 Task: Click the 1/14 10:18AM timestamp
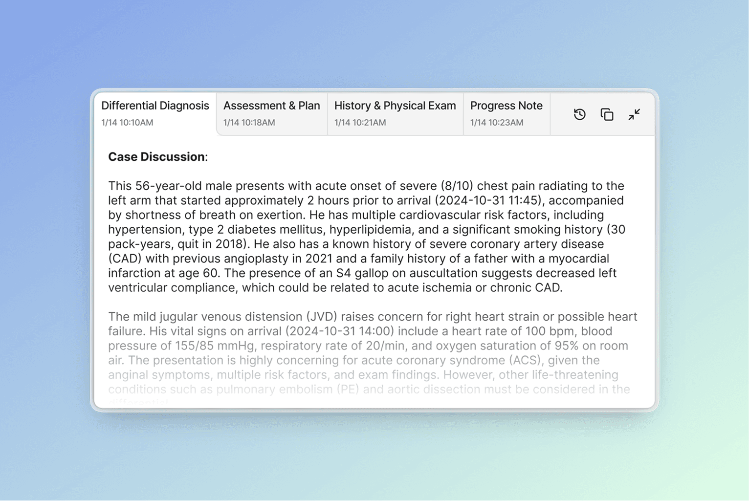(249, 123)
